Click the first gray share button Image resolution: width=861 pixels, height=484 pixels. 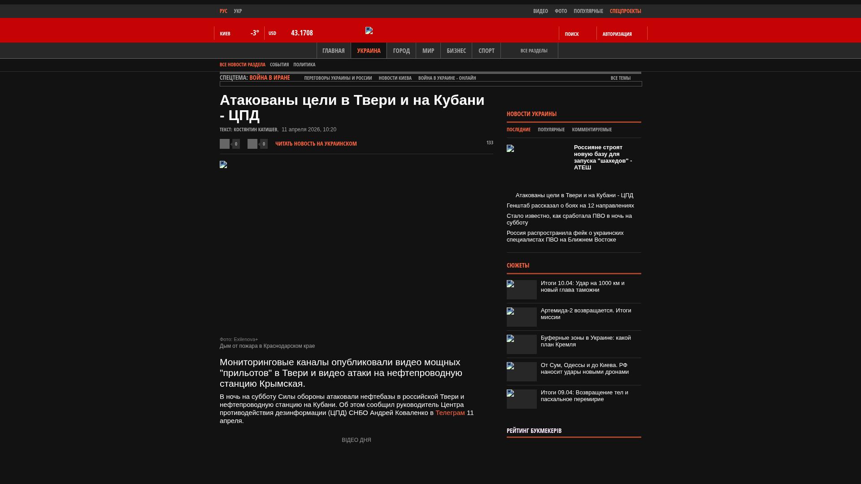coord(225,144)
